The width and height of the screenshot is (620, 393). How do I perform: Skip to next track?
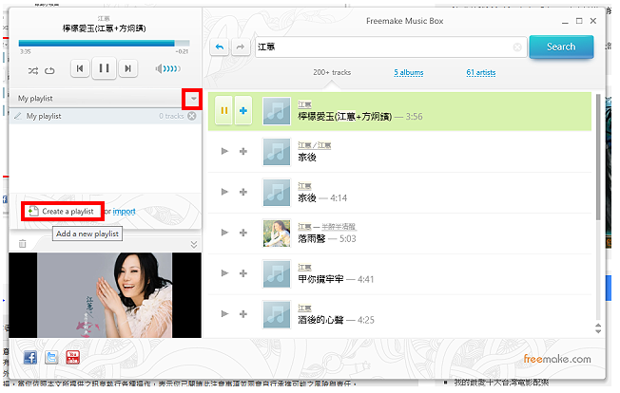[x=127, y=68]
